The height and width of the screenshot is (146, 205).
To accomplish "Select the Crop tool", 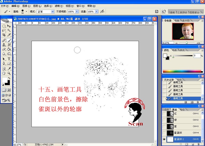I will 4,35.
